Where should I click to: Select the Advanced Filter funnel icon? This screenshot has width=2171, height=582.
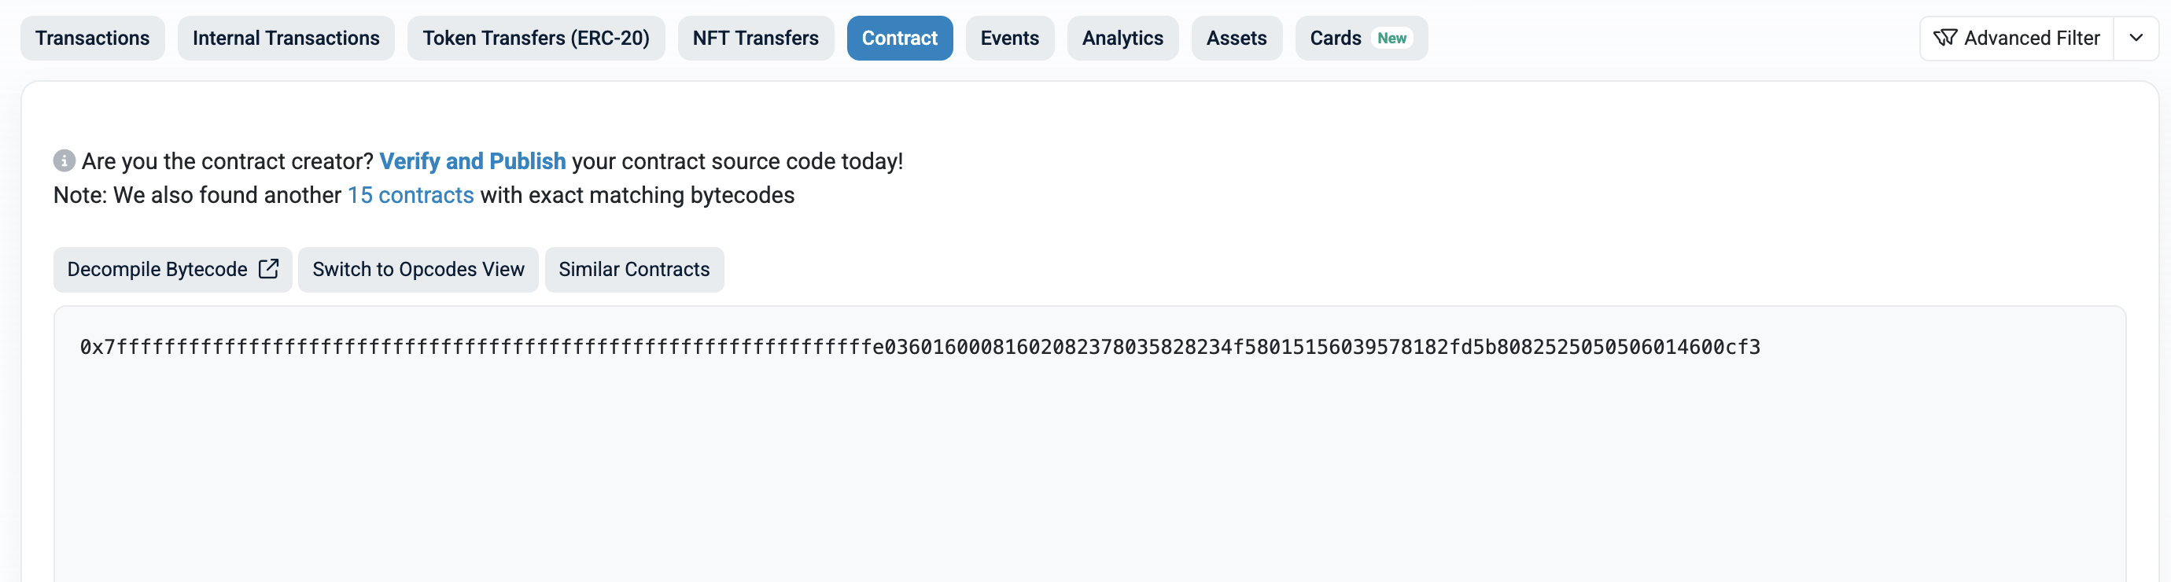pyautogui.click(x=1945, y=38)
